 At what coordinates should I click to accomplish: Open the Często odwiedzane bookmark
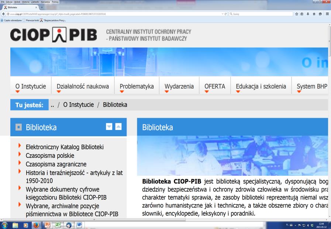click(11, 20)
